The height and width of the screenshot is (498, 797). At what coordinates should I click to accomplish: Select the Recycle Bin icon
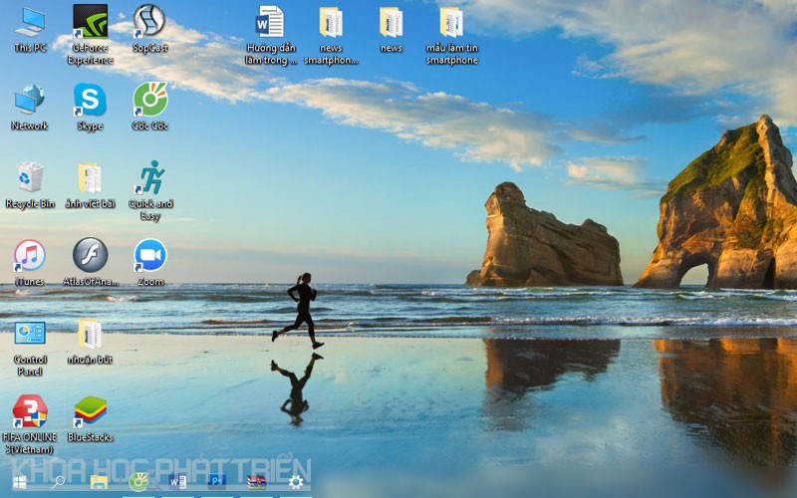[30, 177]
